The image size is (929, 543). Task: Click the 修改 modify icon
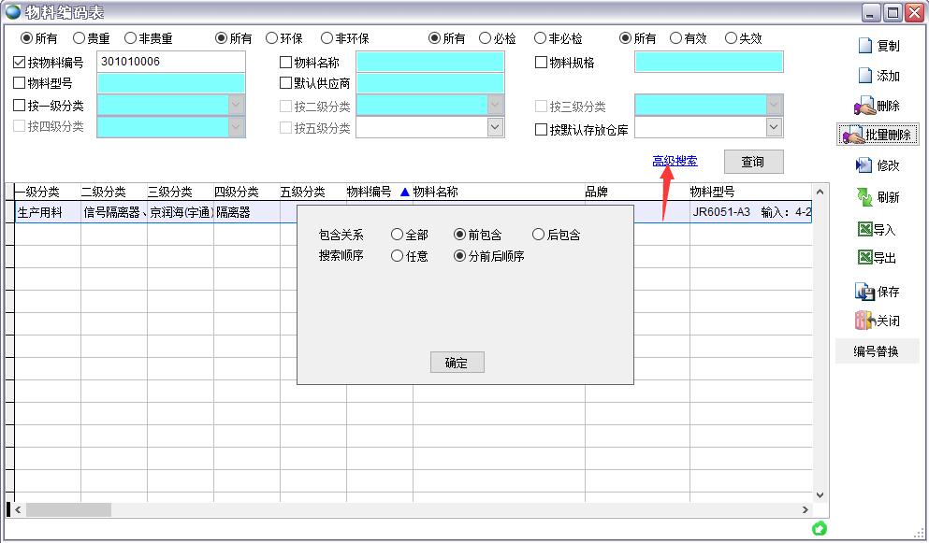[x=878, y=164]
